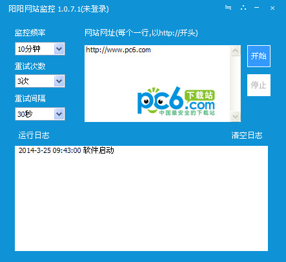
Task: Click inside the 运行日志 log area
Action: click(x=141, y=198)
